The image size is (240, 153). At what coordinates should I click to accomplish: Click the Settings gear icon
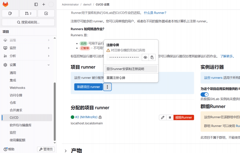[x=5, y=65]
